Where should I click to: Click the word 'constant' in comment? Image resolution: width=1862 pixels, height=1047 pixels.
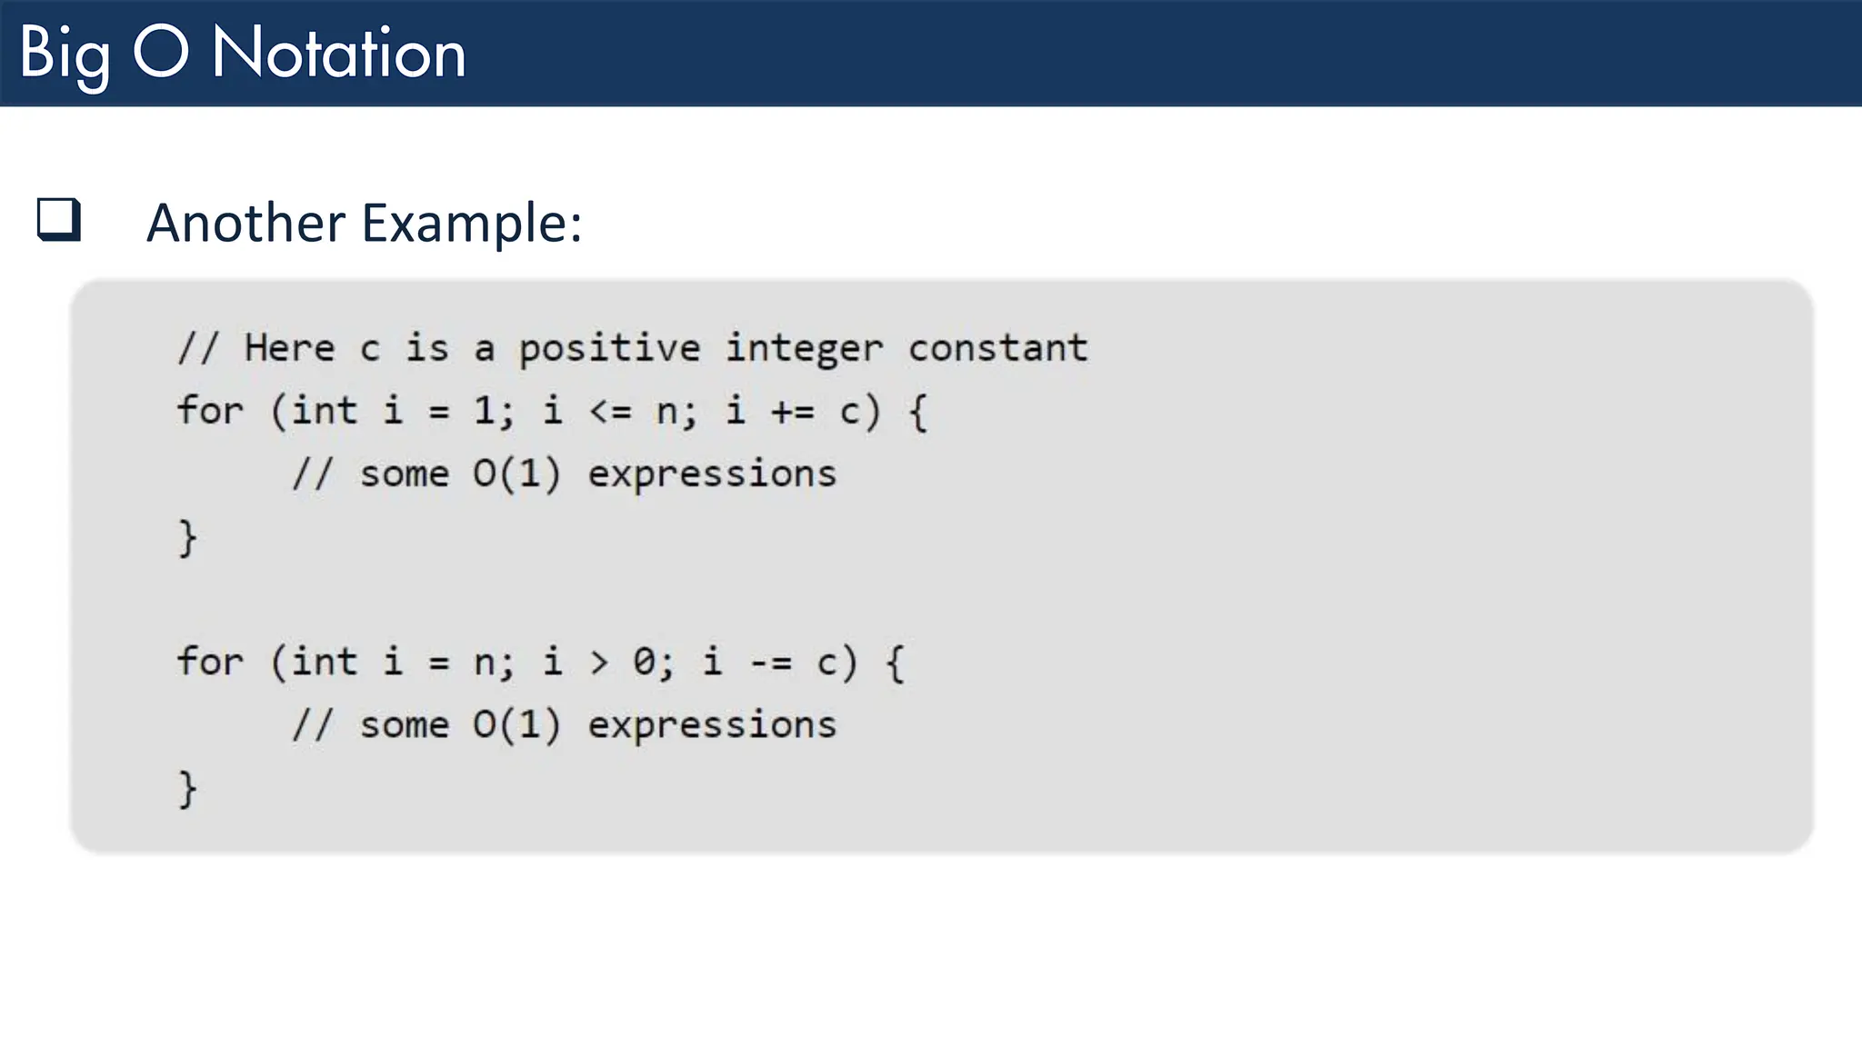pos(997,348)
